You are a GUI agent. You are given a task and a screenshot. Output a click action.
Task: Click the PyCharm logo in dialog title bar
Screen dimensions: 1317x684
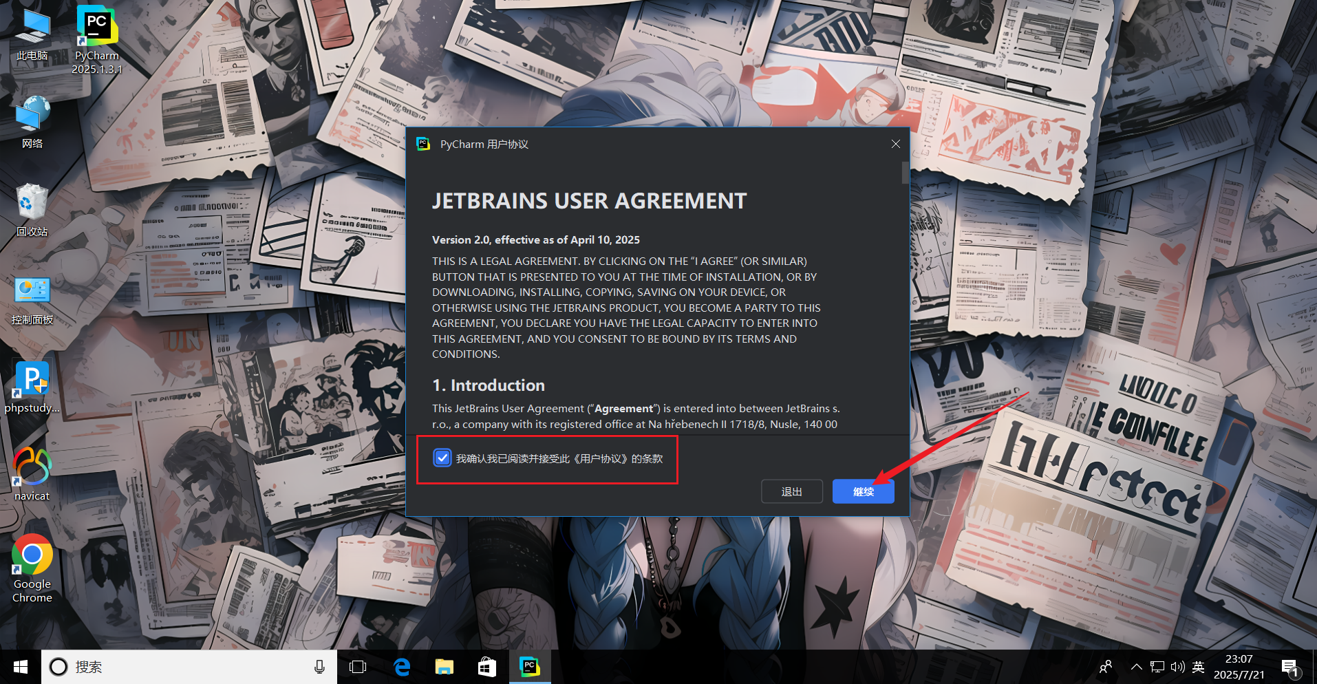tap(423, 144)
